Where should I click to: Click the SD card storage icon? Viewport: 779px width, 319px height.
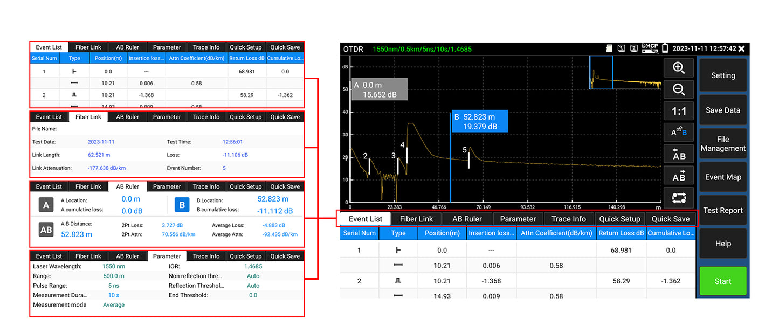pyautogui.click(x=609, y=48)
